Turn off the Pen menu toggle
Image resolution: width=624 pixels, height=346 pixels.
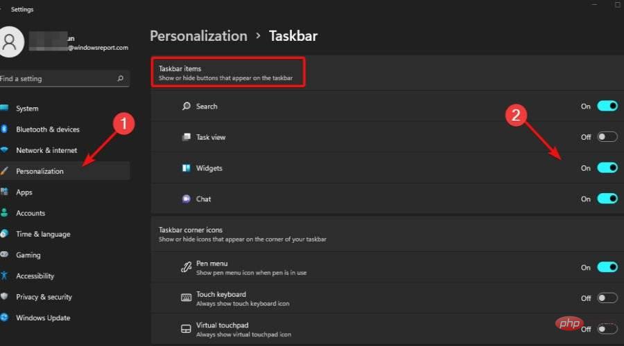coord(607,267)
